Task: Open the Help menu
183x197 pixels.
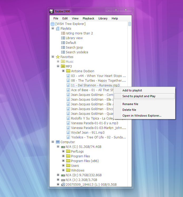Action: (115, 18)
